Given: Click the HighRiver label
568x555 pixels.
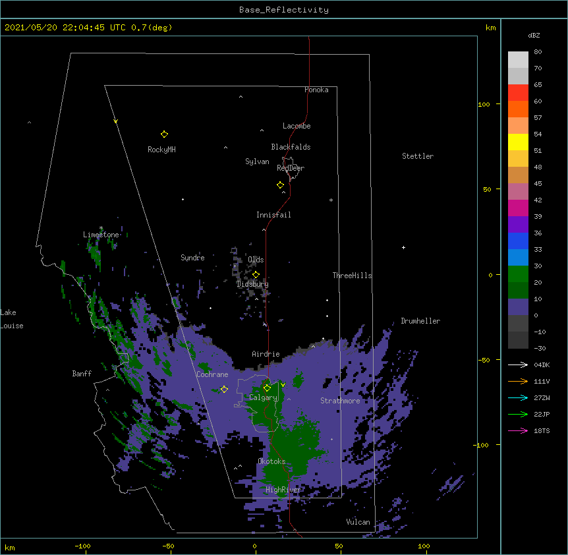Looking at the screenshot, I should (x=283, y=490).
